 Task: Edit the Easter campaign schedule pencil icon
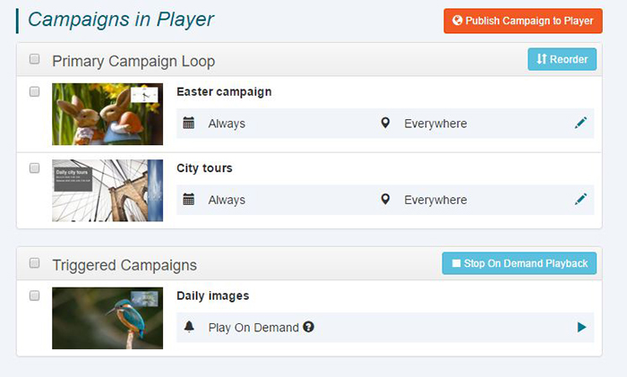pyautogui.click(x=580, y=123)
